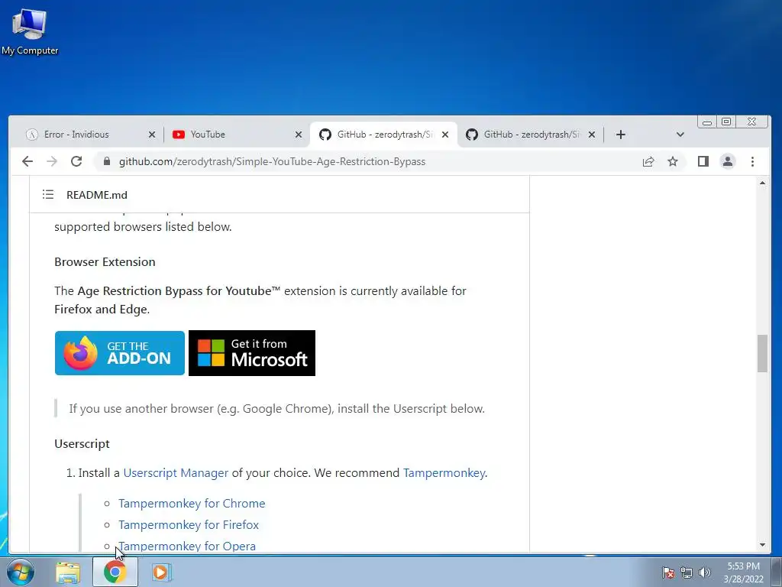Go forward to next page
The image size is (782, 587).
click(x=52, y=161)
